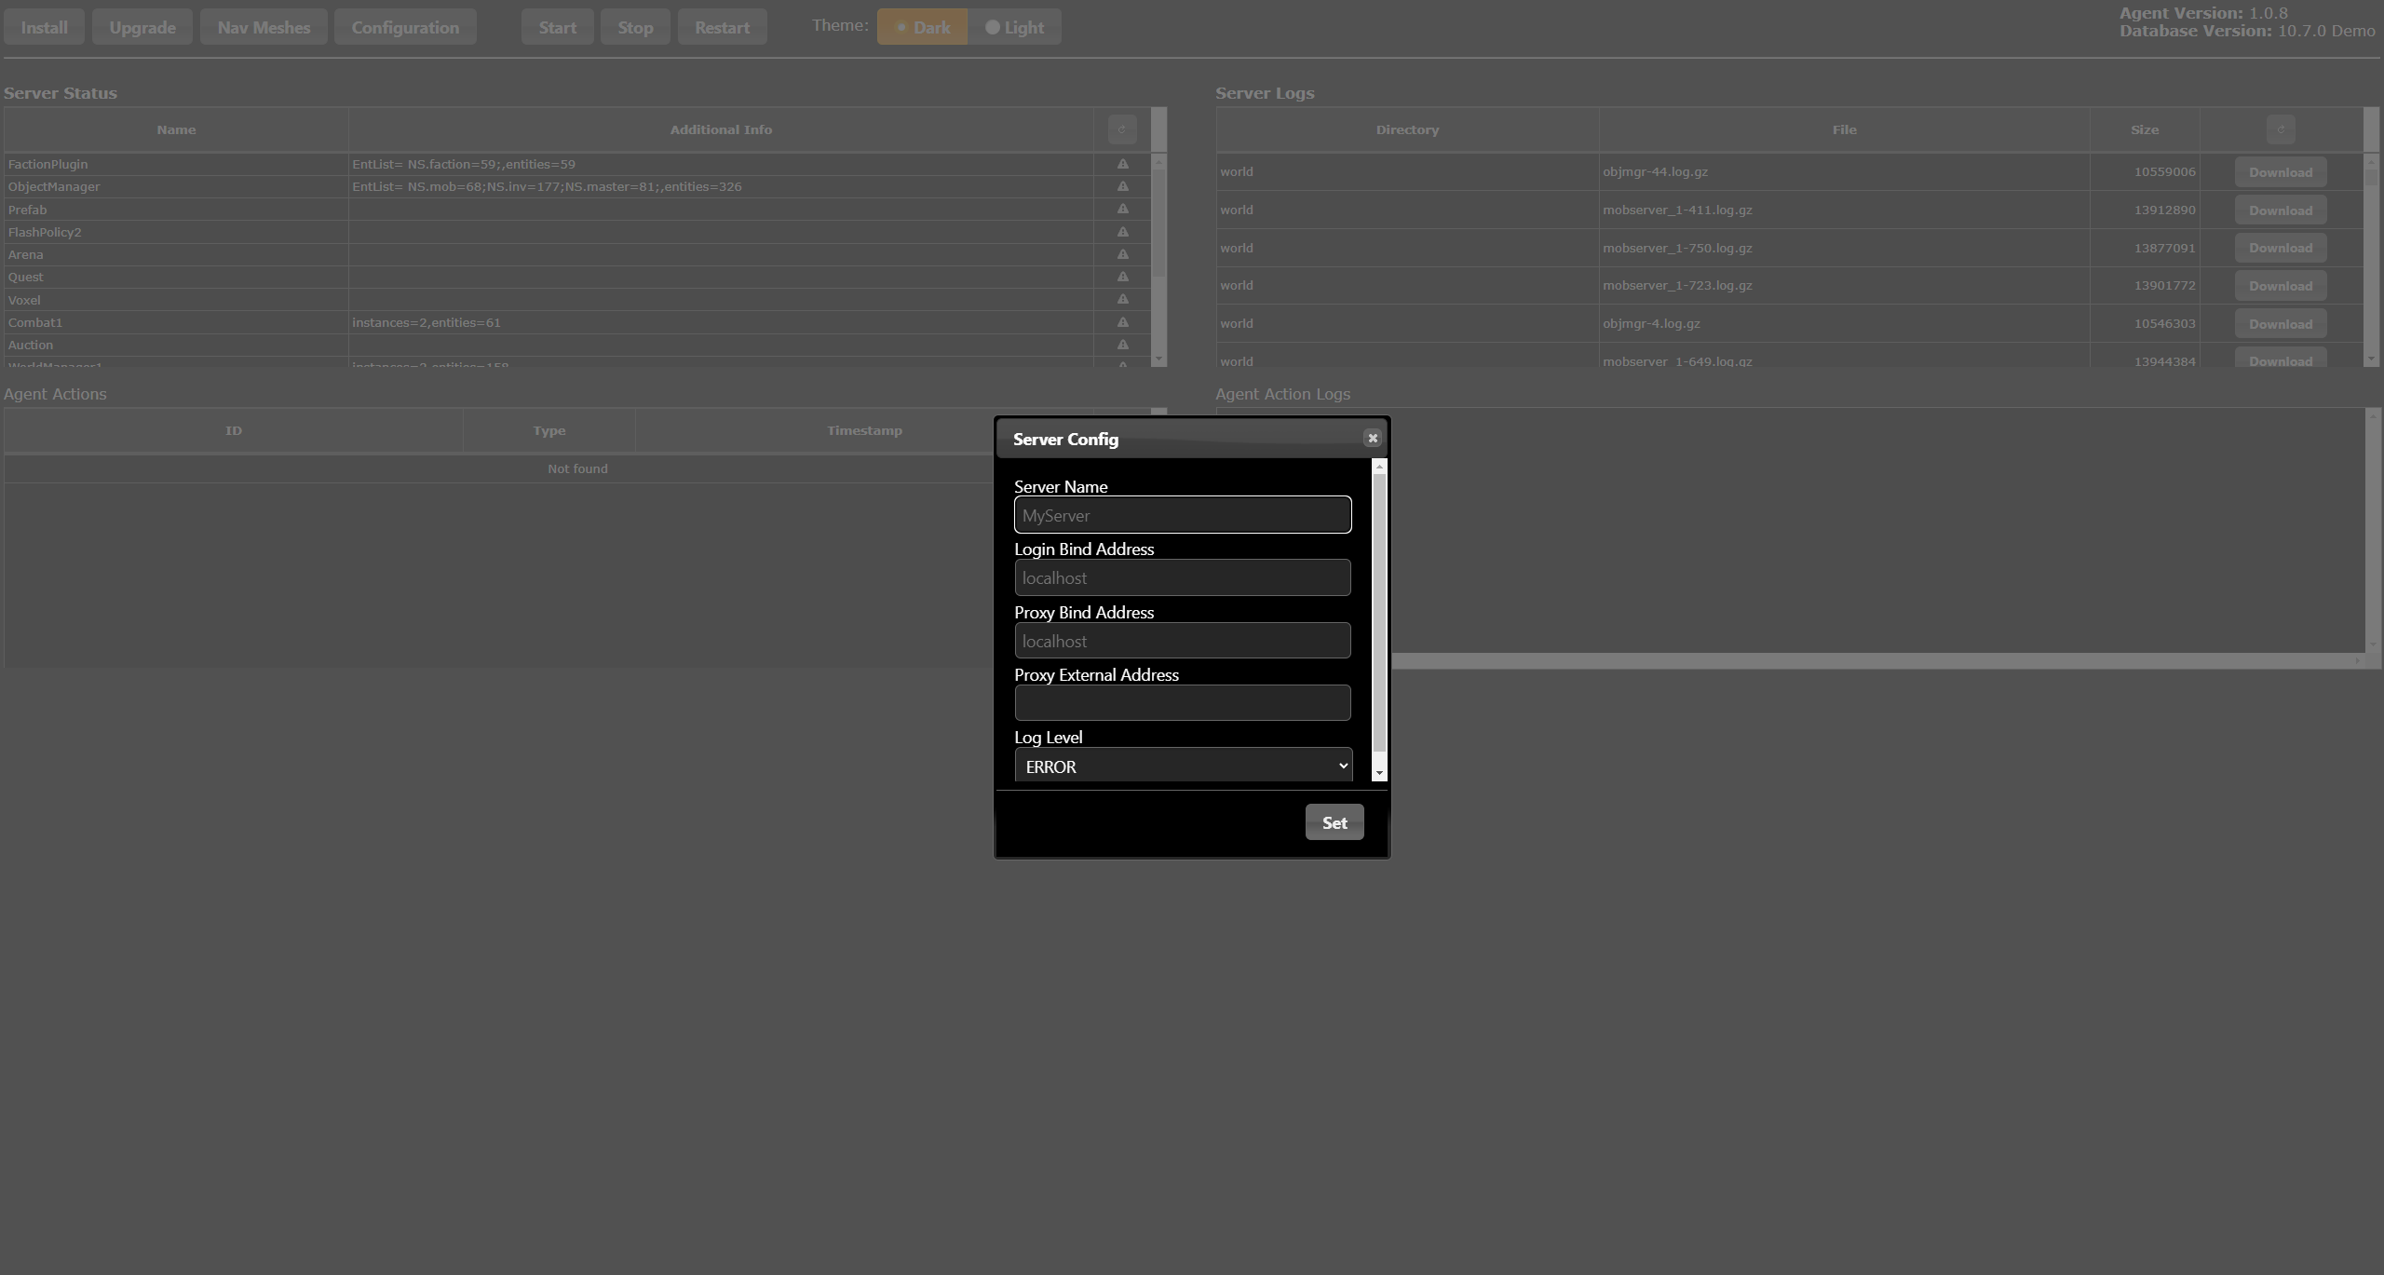Click the warning icon on the Quest row
The width and height of the screenshot is (2384, 1275).
[x=1122, y=277]
